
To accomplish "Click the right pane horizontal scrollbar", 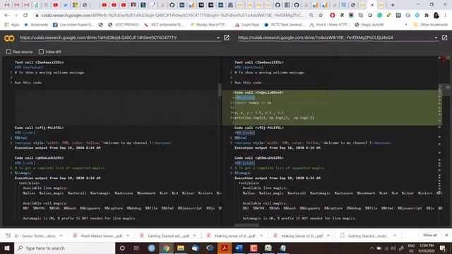I will (x=246, y=225).
